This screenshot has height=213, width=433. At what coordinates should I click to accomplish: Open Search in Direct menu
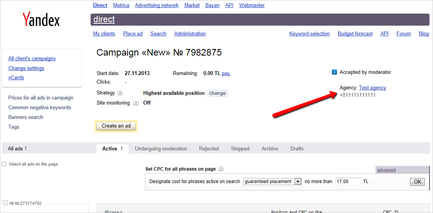click(158, 34)
